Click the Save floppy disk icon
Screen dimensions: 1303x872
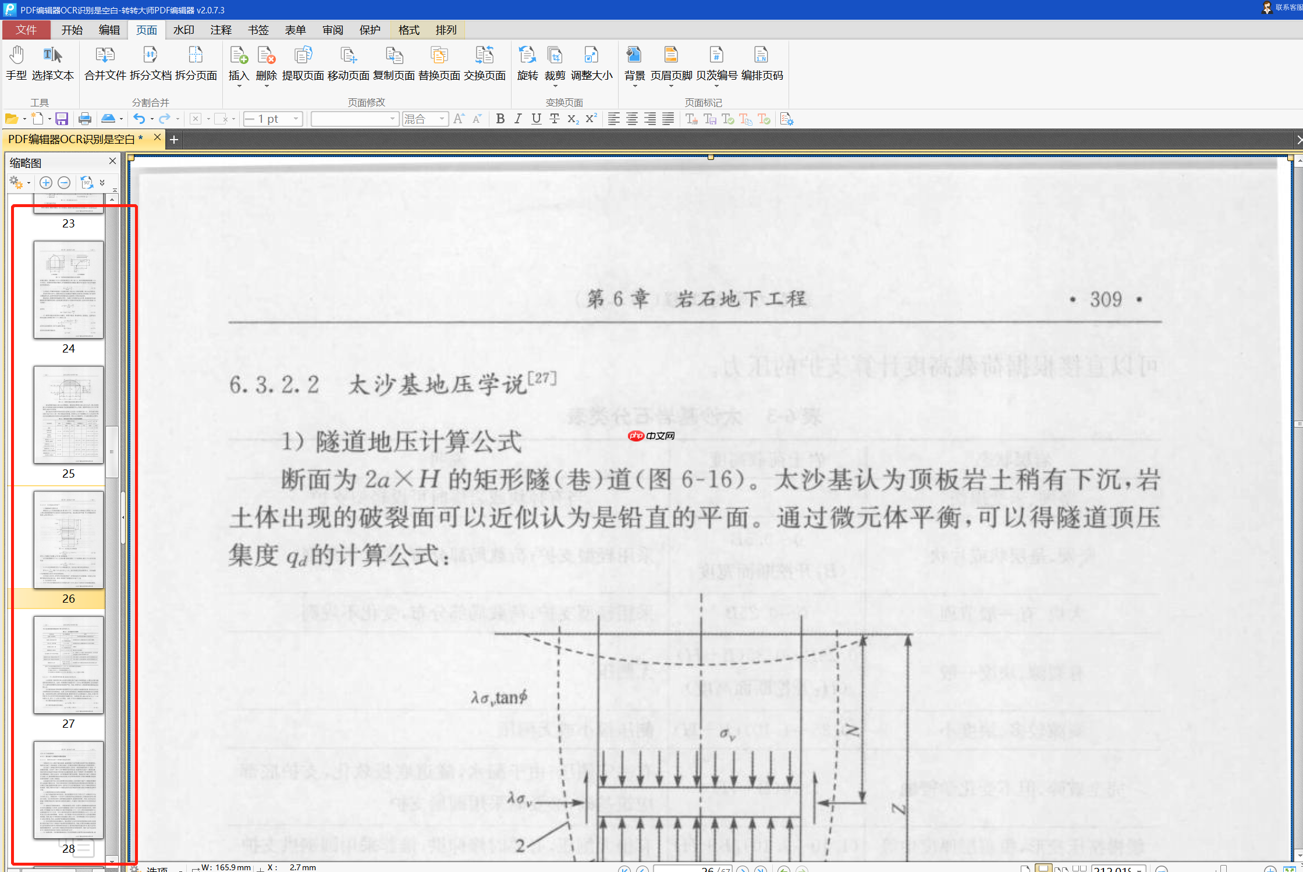tap(62, 119)
